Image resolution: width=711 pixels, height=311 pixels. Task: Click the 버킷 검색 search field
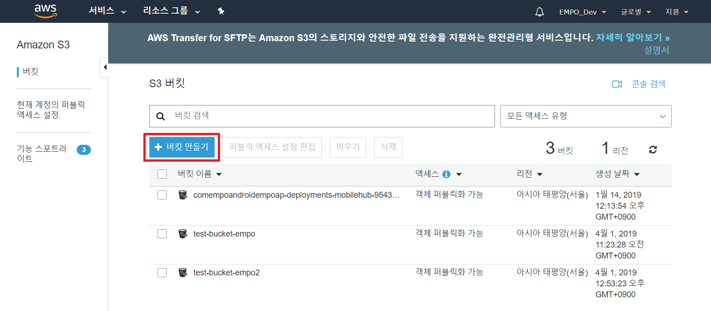coord(322,116)
